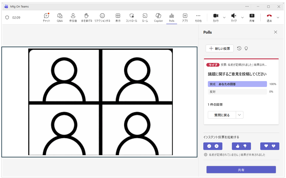This screenshot has height=178, width=286.
Task: Raise your hand with 手を挙げる
Action: click(87, 18)
